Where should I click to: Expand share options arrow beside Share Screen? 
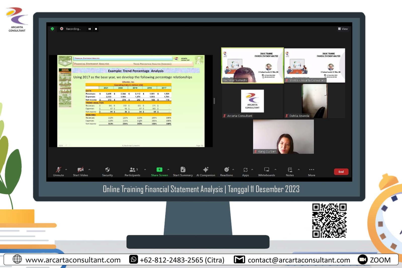pos(168,170)
